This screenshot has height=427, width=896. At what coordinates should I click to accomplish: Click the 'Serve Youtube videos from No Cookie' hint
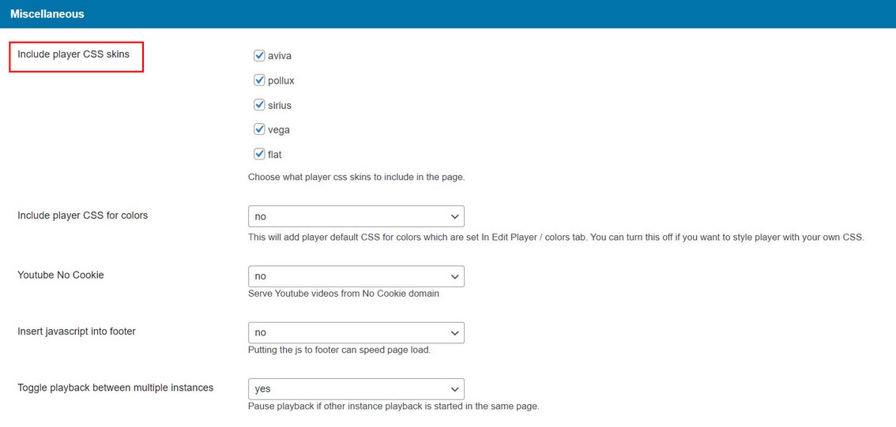coord(344,294)
